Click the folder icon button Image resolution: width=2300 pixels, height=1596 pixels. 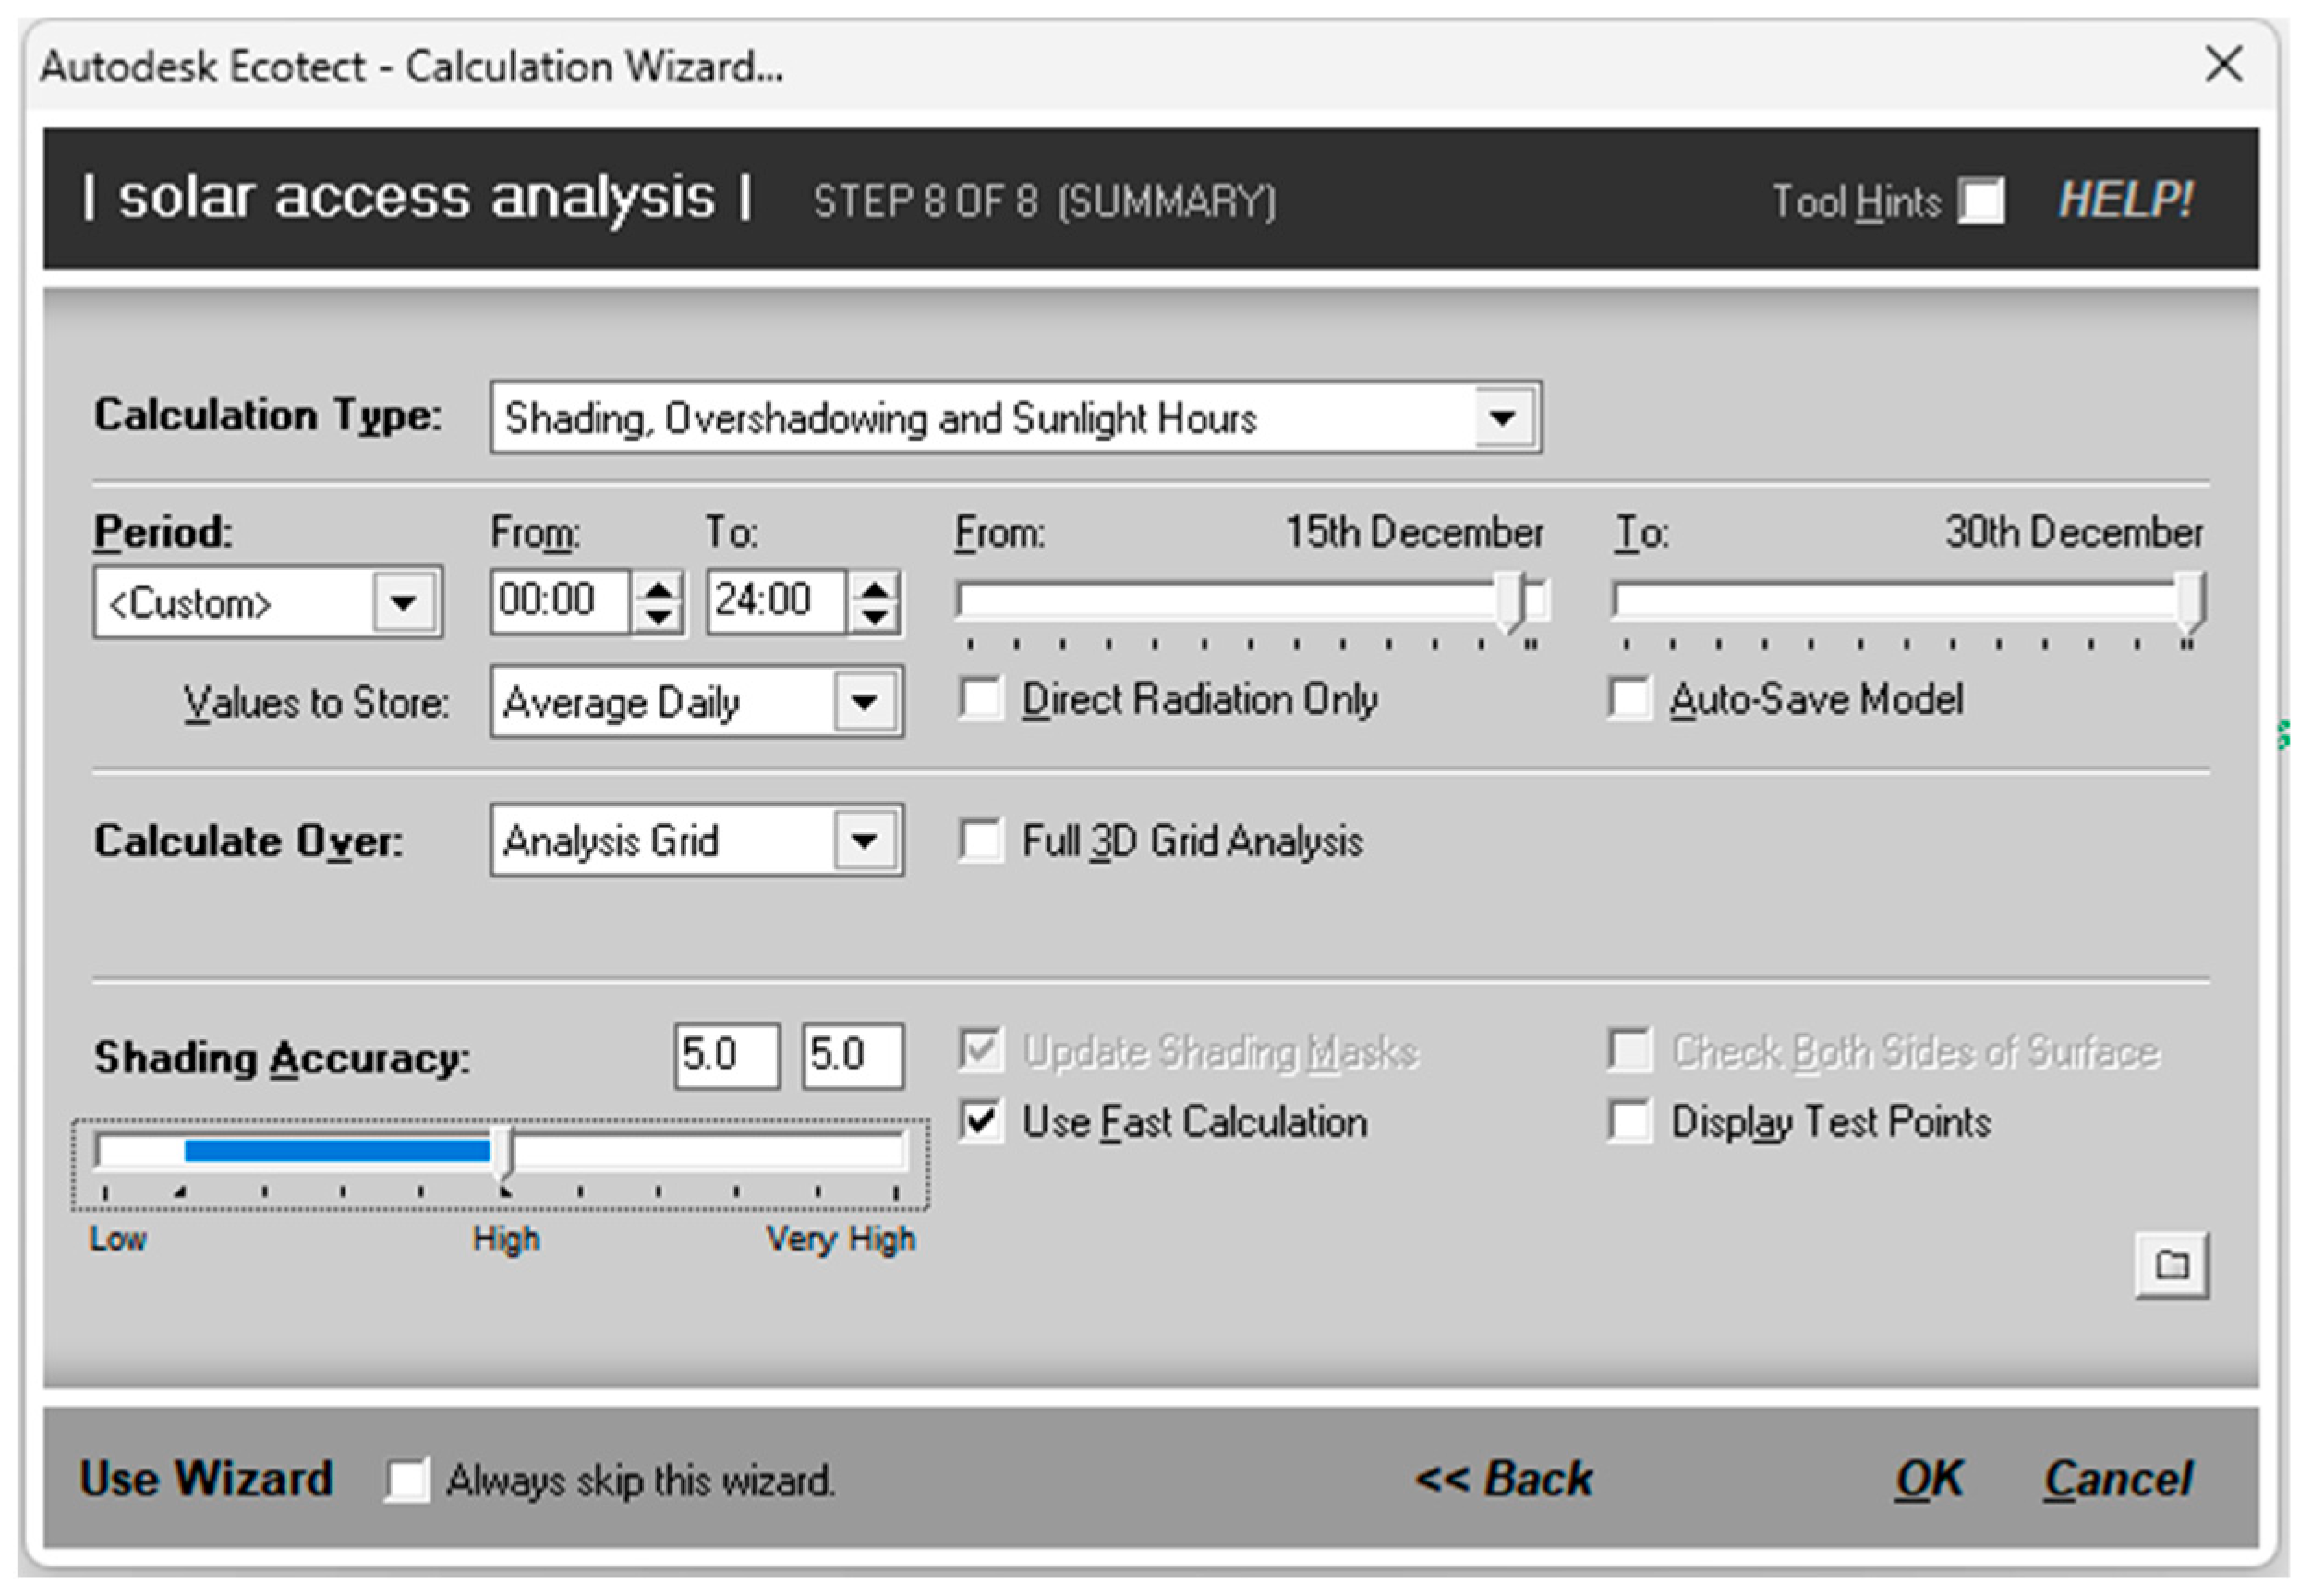pos(2170,1265)
